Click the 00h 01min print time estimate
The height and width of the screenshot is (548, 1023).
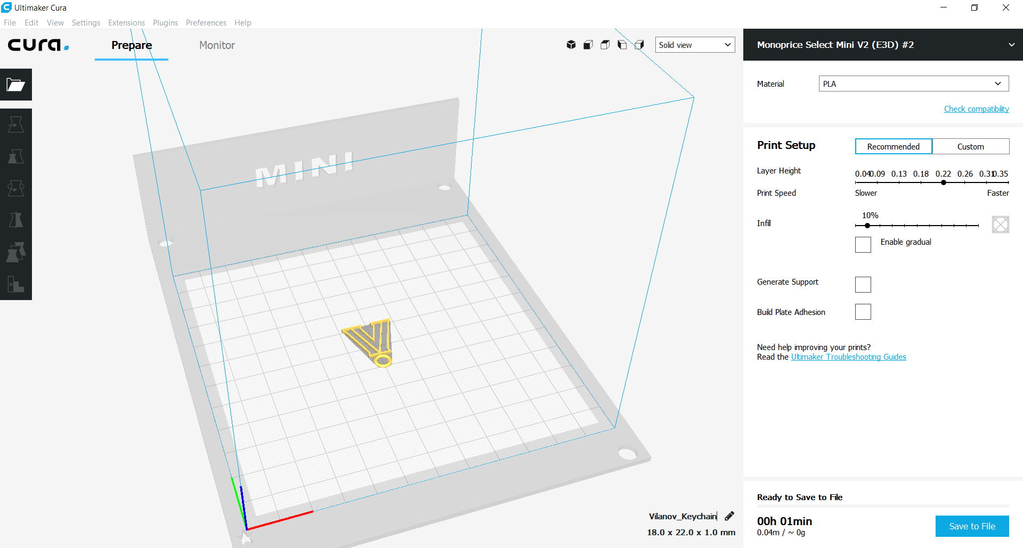pos(784,521)
